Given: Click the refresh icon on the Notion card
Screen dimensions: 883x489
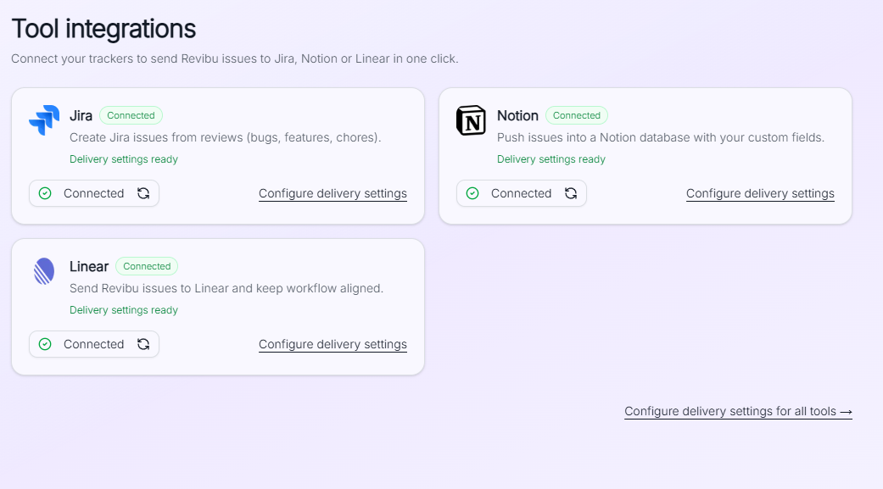Looking at the screenshot, I should coord(572,192).
